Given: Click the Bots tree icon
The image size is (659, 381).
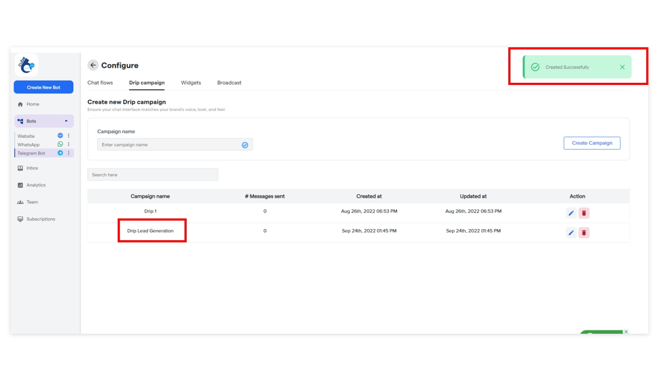Looking at the screenshot, I should click(20, 121).
